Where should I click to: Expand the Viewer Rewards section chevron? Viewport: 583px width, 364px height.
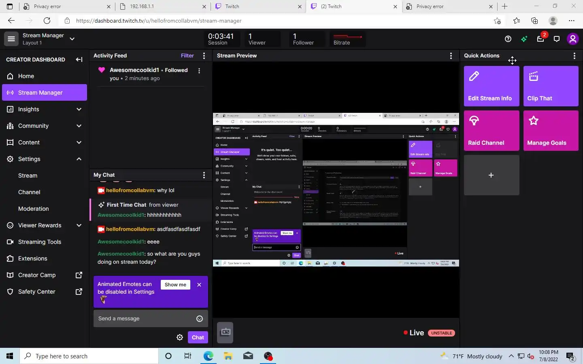pyautogui.click(x=79, y=225)
